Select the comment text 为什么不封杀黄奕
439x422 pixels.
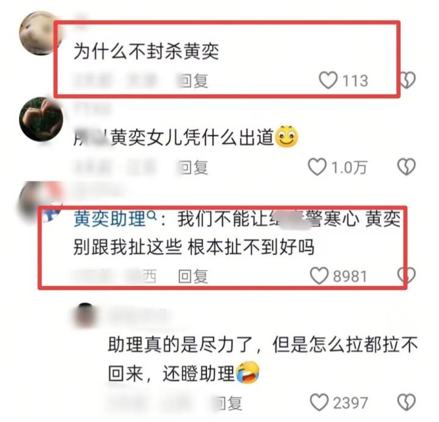[x=146, y=52]
